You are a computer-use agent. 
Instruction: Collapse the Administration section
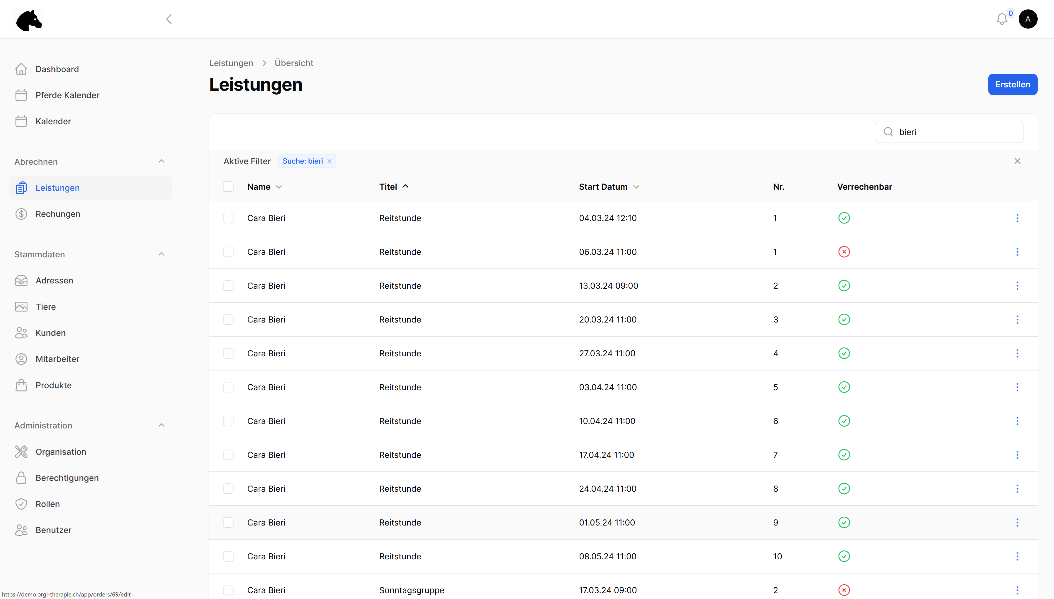(161, 425)
